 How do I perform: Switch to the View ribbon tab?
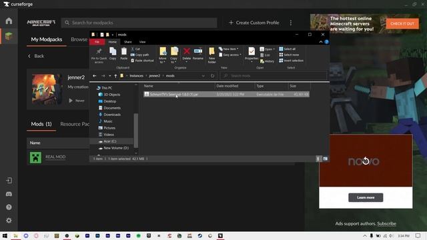(142, 42)
